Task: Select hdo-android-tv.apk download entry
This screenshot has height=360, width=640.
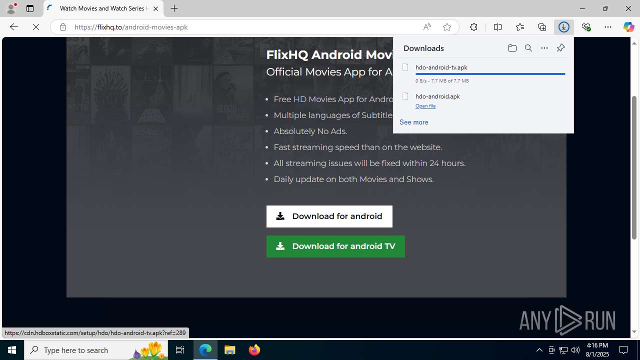Action: click(x=483, y=73)
